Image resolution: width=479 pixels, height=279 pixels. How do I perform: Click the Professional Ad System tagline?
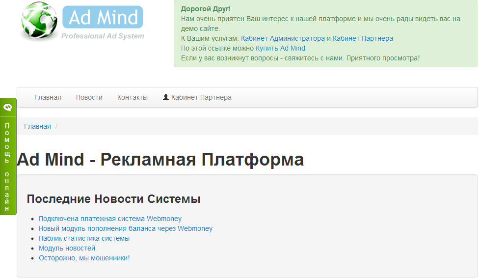(103, 36)
